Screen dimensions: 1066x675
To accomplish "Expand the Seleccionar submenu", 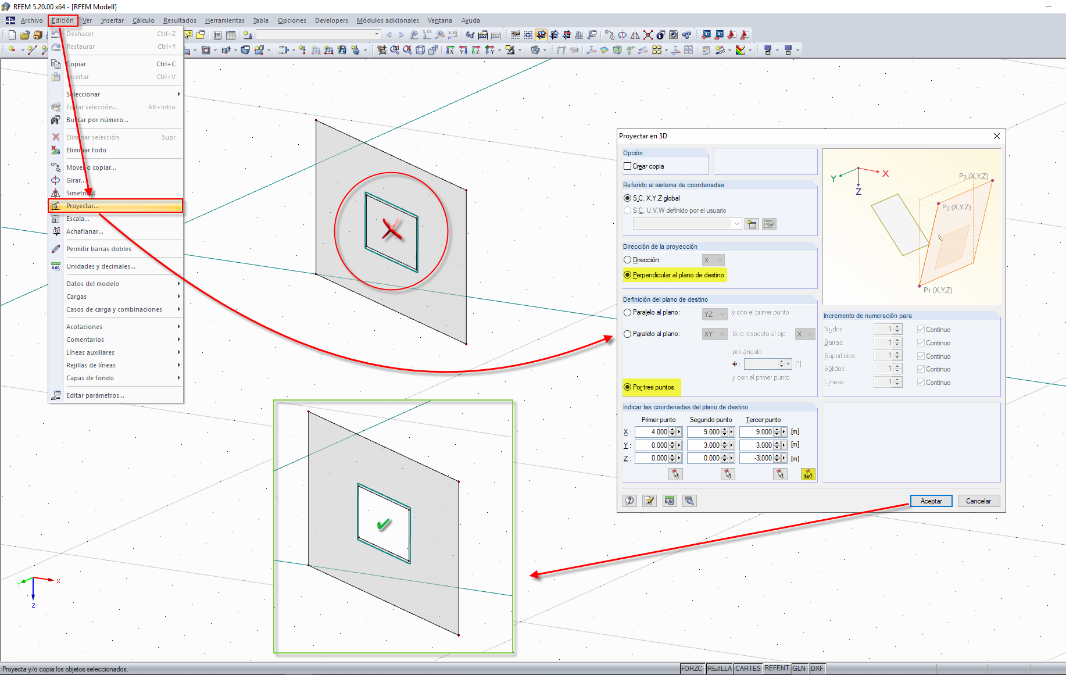I will coord(116,94).
